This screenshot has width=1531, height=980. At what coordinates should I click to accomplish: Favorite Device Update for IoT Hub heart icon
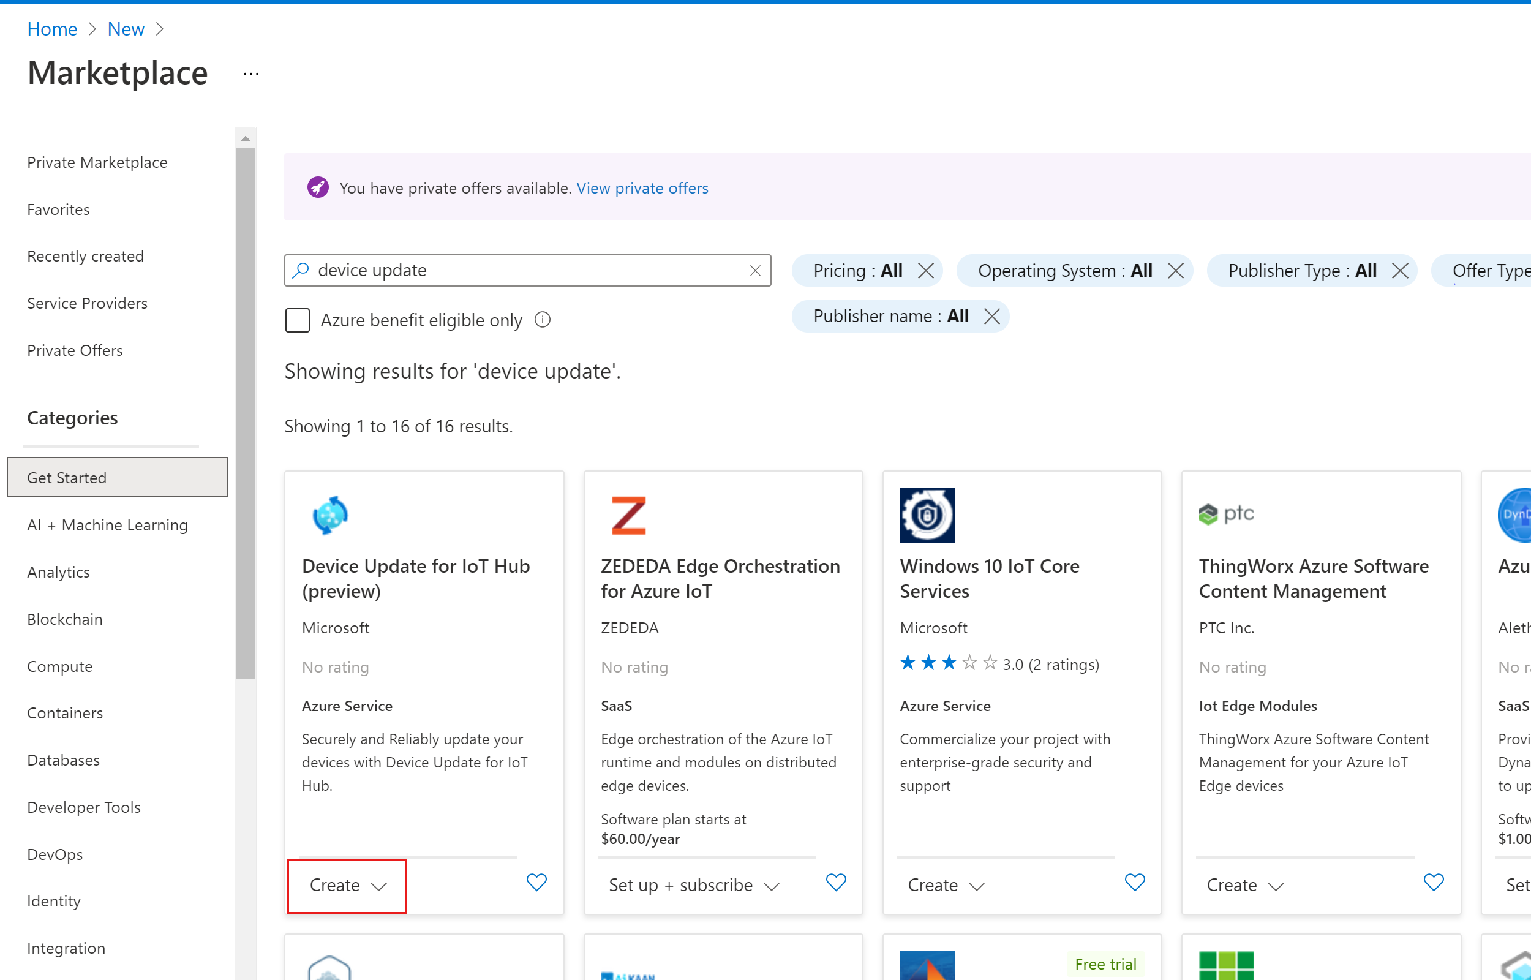click(x=536, y=882)
